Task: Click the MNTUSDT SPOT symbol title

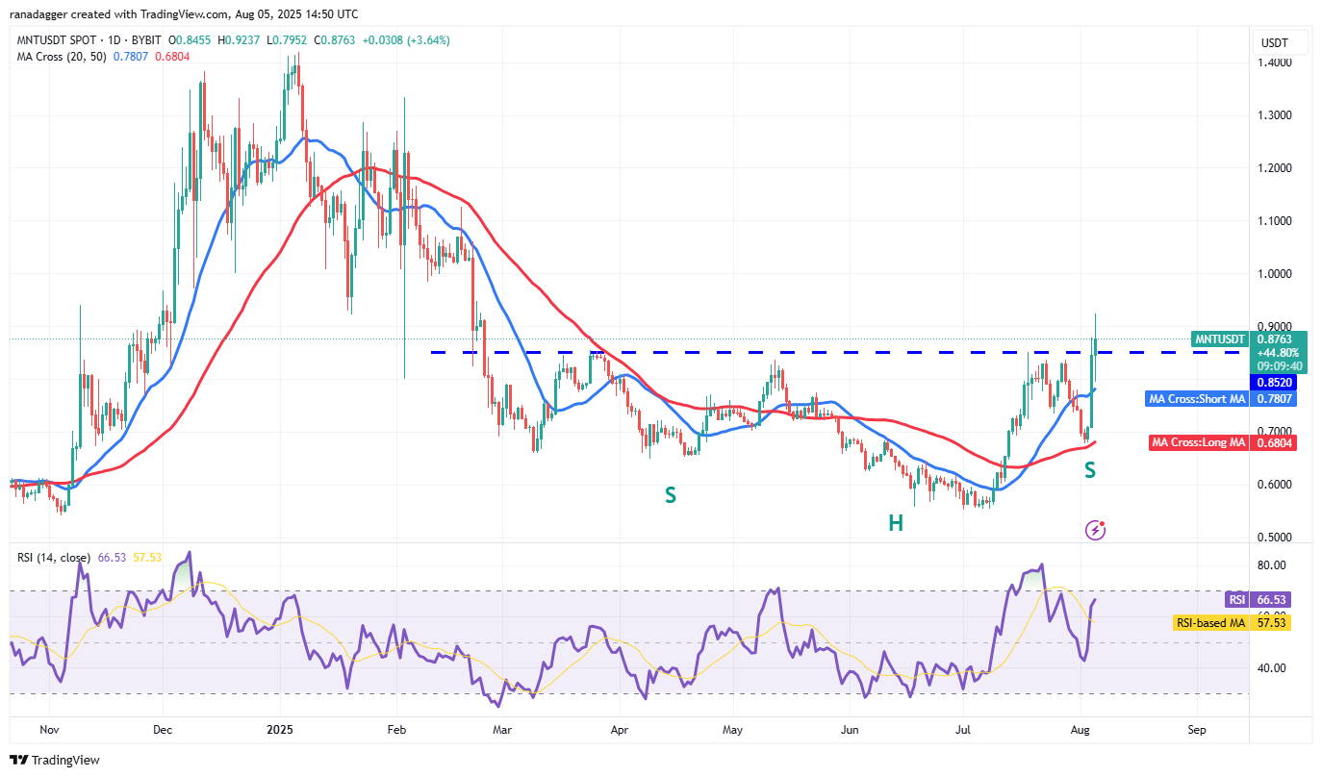Action: click(56, 40)
